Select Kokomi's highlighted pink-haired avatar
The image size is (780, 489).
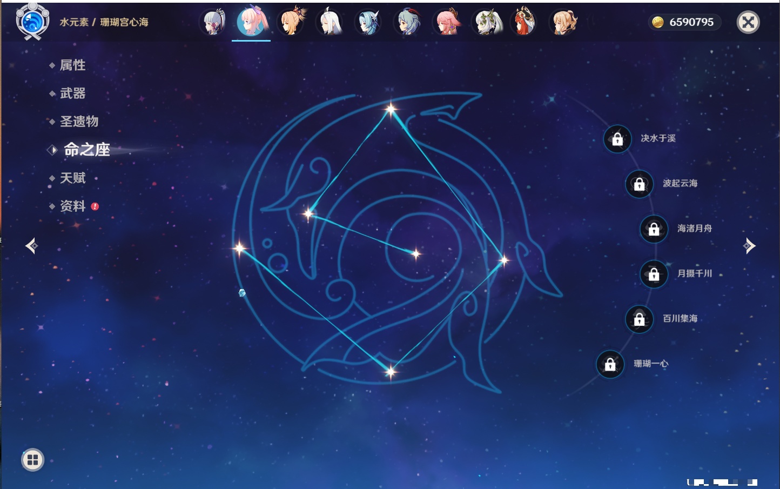coord(252,21)
